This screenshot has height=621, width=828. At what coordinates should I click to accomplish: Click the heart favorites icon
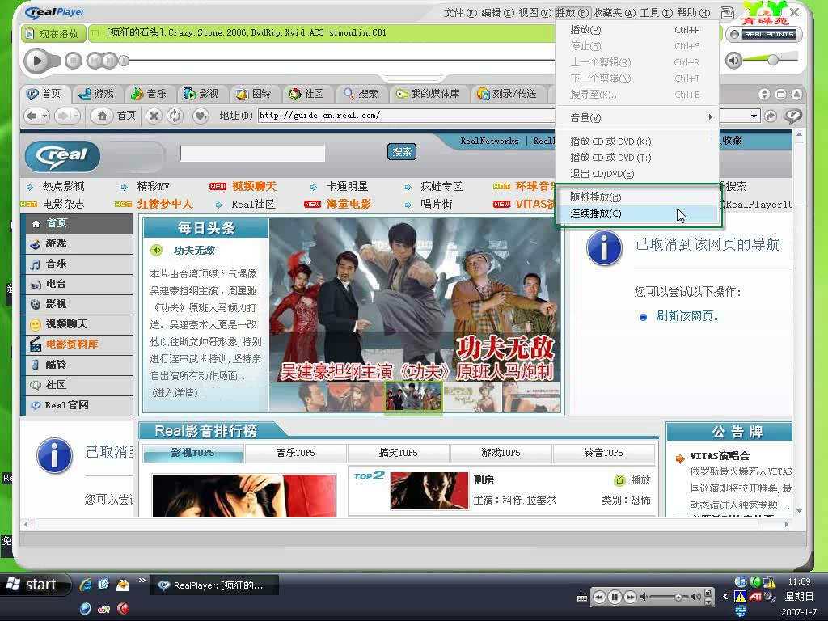click(x=201, y=116)
